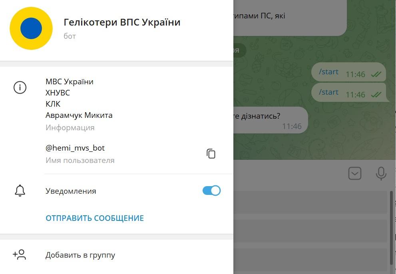Viewport: 396px width, 274px height.
Task: Click the @hemi_mvs_bot username text
Action: point(75,148)
